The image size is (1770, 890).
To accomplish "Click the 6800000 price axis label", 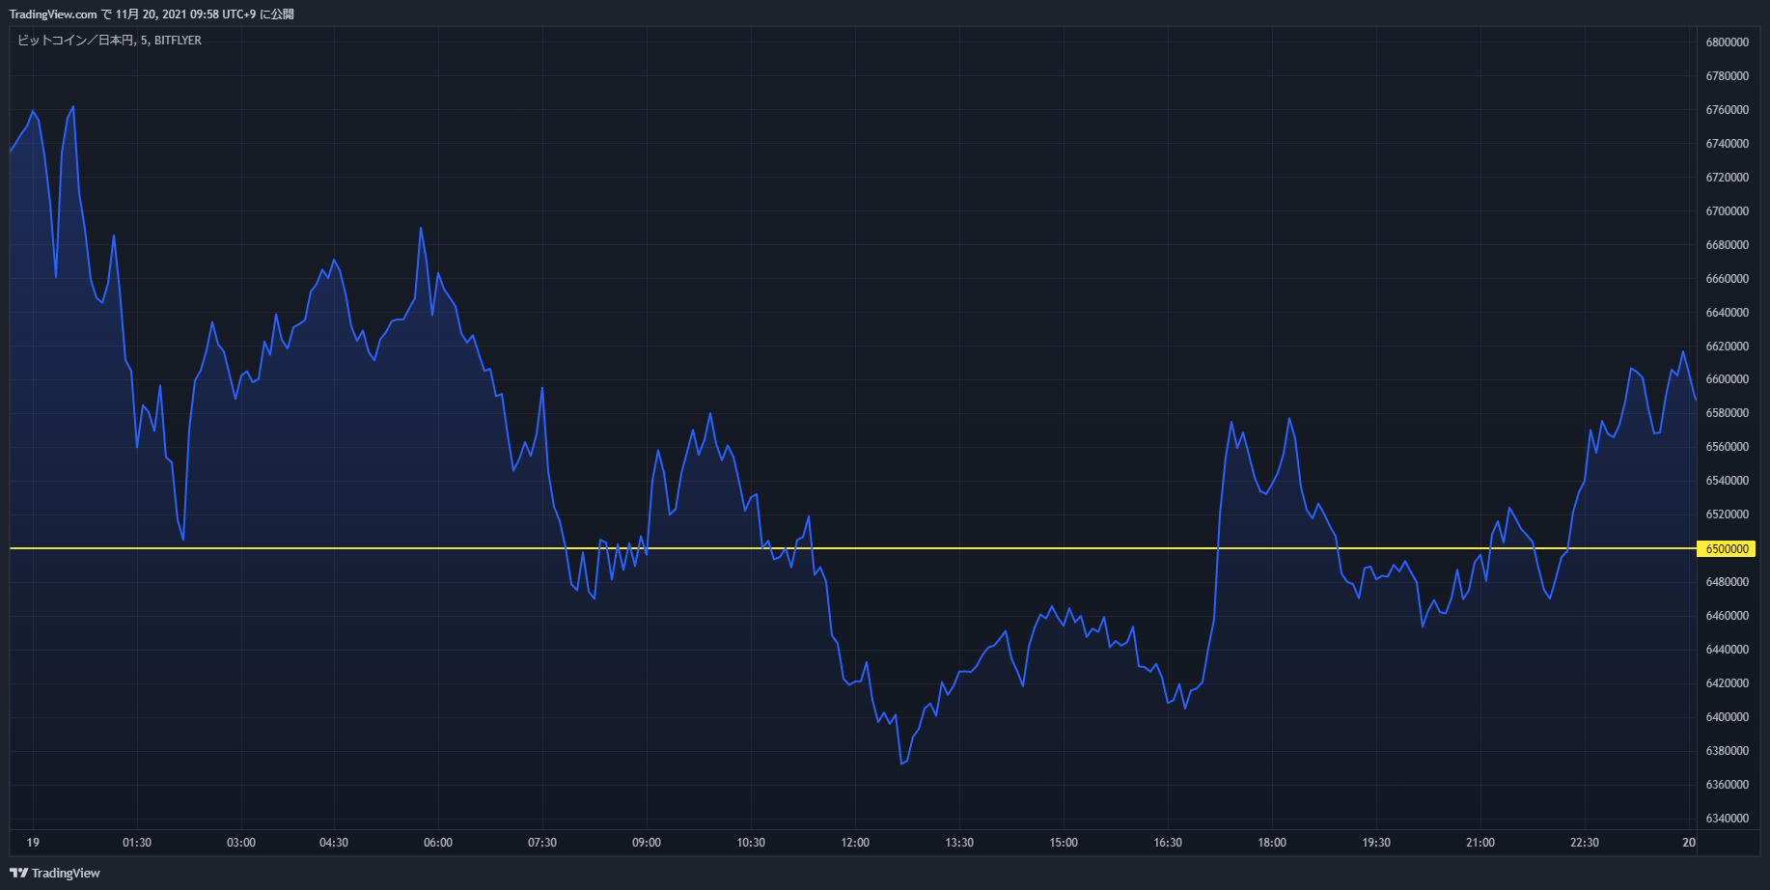I will point(1728,42).
